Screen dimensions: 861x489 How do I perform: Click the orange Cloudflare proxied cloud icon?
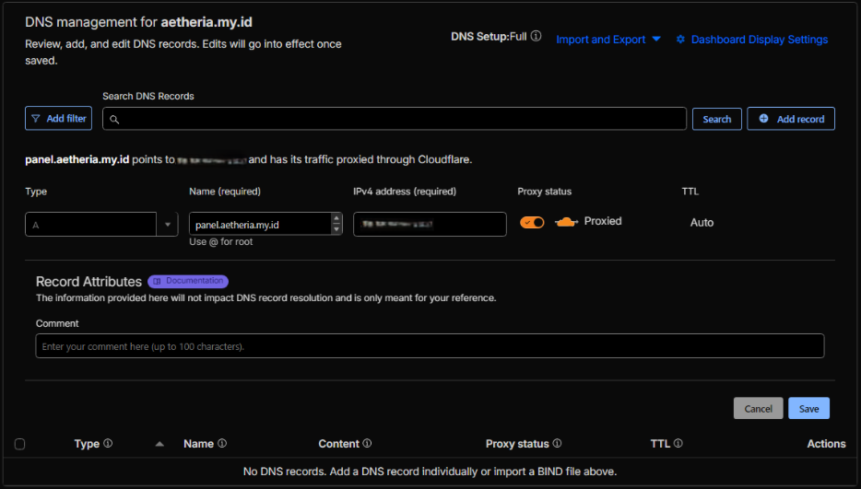(566, 222)
